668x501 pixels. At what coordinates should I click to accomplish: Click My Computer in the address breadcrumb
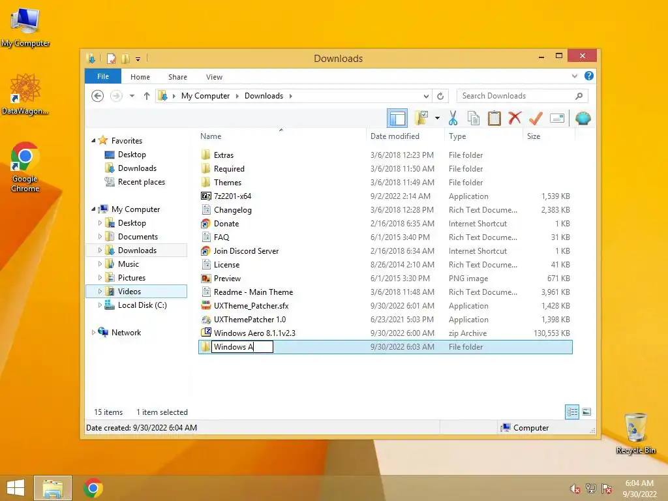(205, 96)
